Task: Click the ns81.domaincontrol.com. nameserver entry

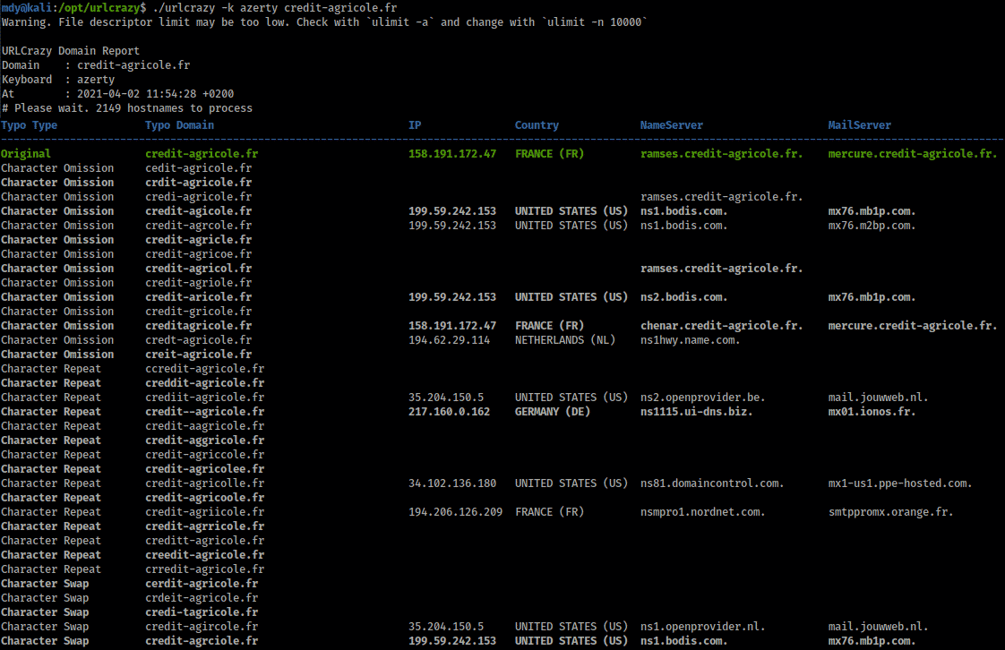Action: click(711, 483)
